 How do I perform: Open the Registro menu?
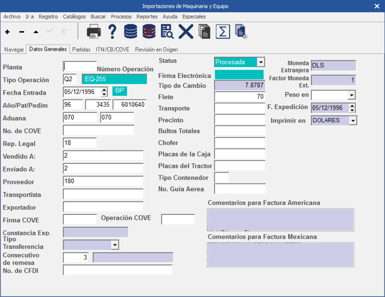pos(48,17)
